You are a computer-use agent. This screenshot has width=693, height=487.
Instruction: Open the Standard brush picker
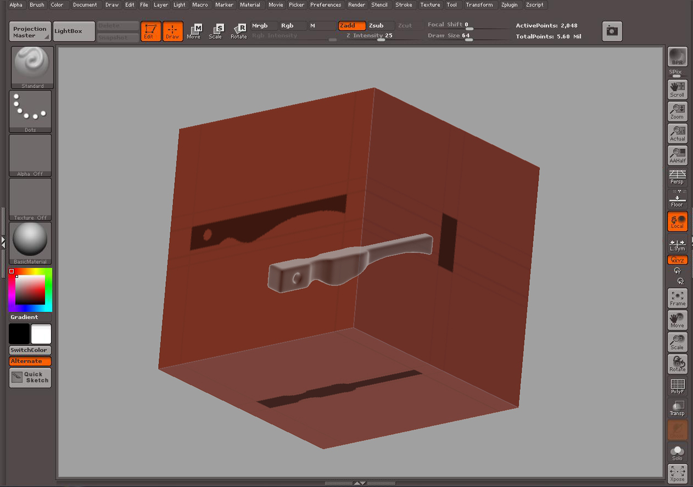coord(32,67)
